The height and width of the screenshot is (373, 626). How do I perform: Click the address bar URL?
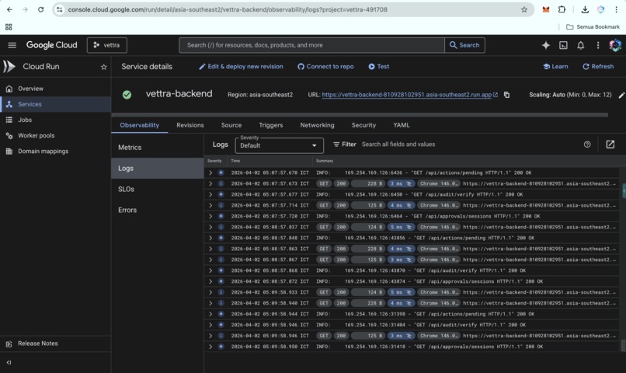click(228, 9)
